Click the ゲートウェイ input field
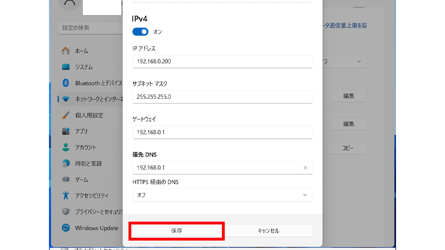This screenshot has width=445, height=250. pyautogui.click(x=222, y=132)
